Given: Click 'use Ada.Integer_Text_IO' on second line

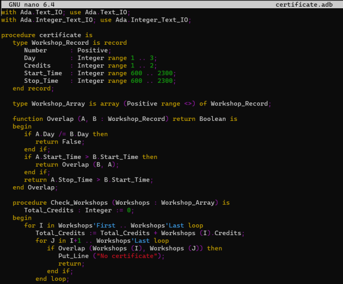Looking at the screenshot, I should [x=144, y=20].
